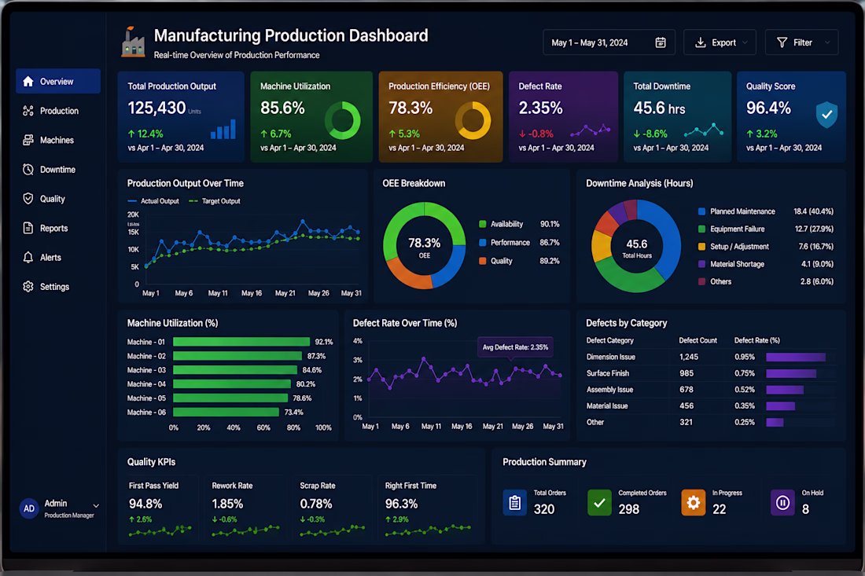Go to the Production menu item
Screen dimensions: 865x576
(58, 111)
